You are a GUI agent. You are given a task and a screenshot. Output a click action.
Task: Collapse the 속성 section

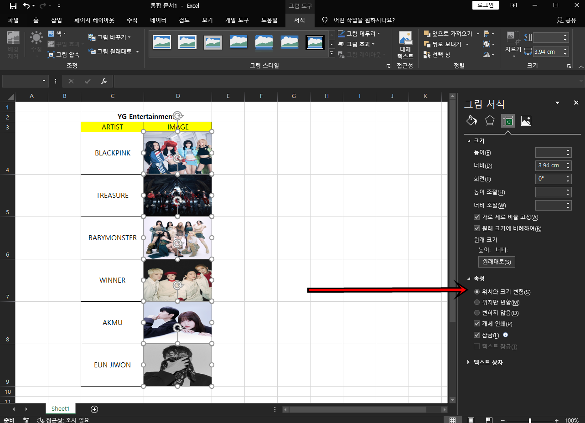pyautogui.click(x=469, y=279)
